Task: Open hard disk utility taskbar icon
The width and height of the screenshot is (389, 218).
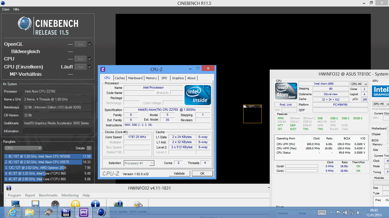Action: [x=48, y=212]
